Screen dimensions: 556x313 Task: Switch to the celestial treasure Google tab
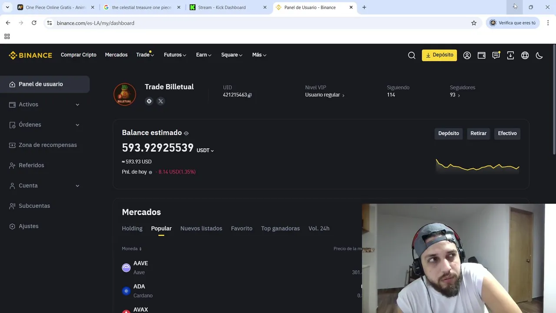coord(141,7)
